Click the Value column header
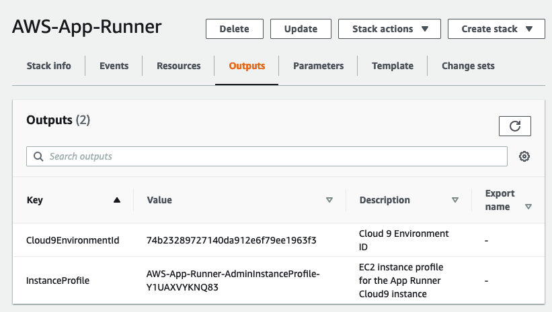This screenshot has height=312, width=552. [159, 200]
